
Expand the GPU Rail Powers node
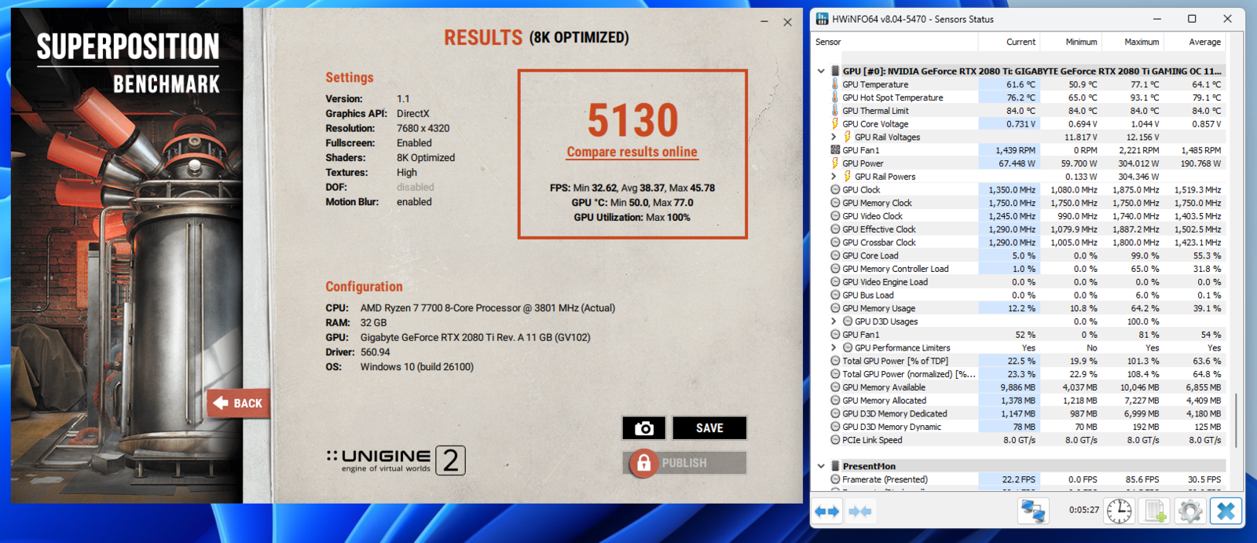834,177
